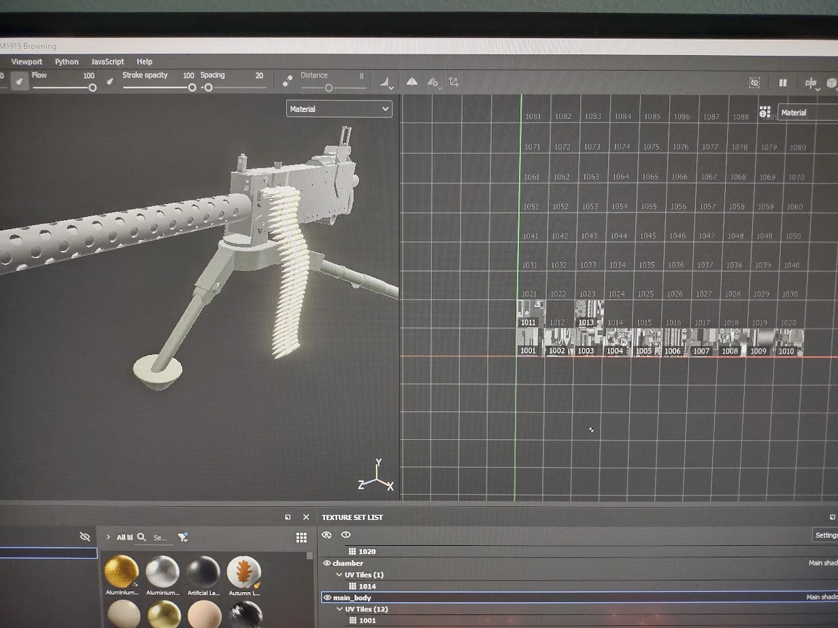Close the assets panel
This screenshot has width=838, height=628.
click(306, 517)
